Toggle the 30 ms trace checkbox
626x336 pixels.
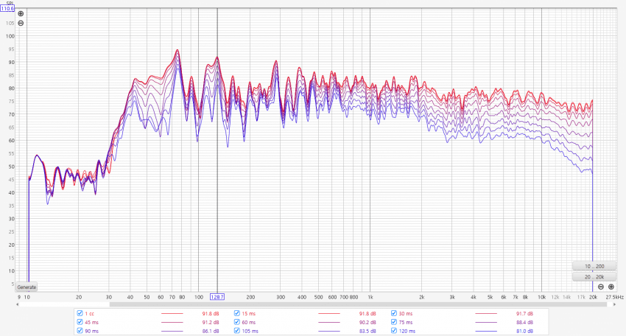click(x=394, y=313)
